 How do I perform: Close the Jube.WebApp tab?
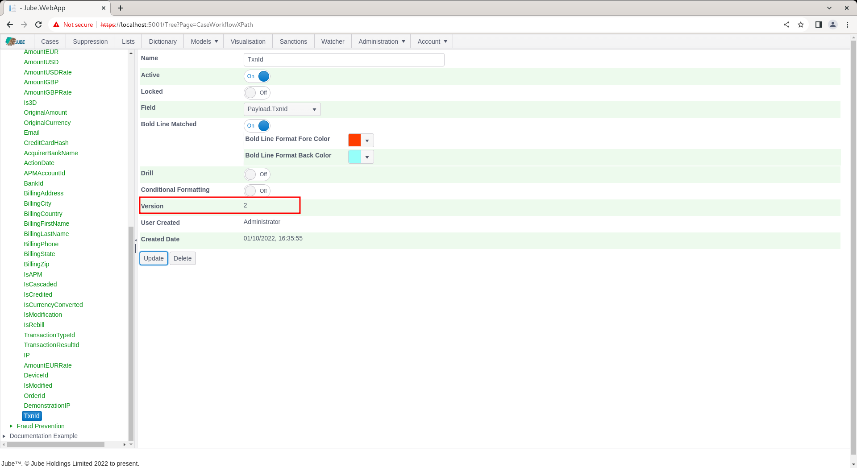click(104, 8)
